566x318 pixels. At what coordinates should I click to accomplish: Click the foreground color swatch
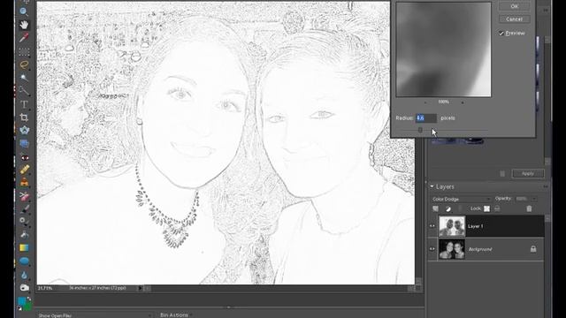[x=21, y=301]
